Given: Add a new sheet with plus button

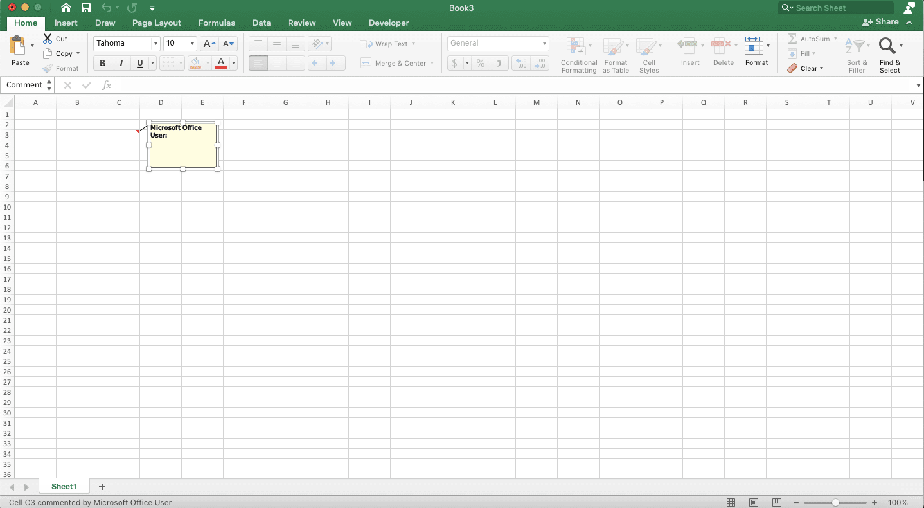Looking at the screenshot, I should [x=102, y=487].
